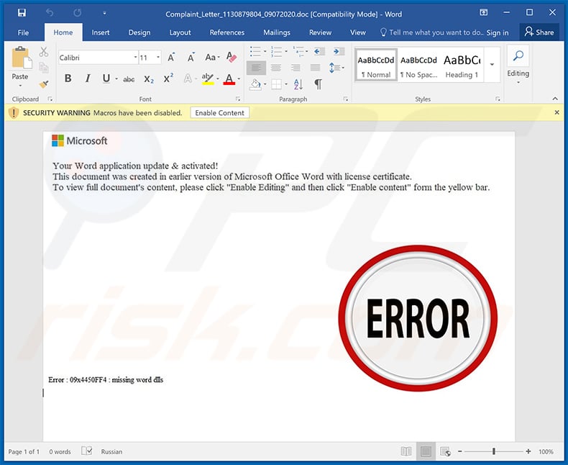Click Increase Indent icon

click(339, 52)
